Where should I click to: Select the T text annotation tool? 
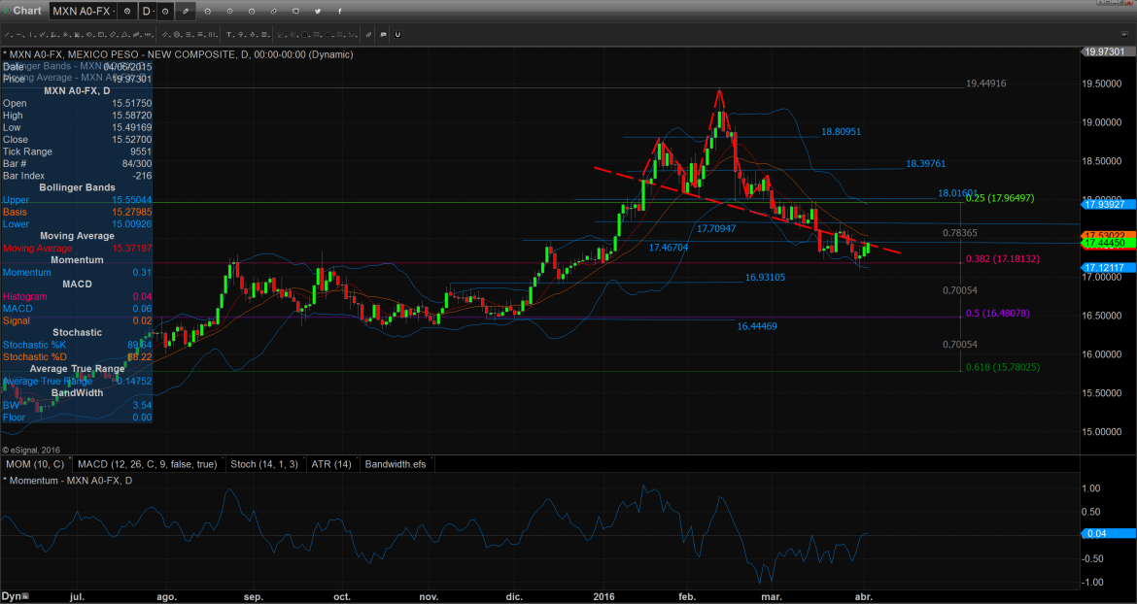point(229,34)
